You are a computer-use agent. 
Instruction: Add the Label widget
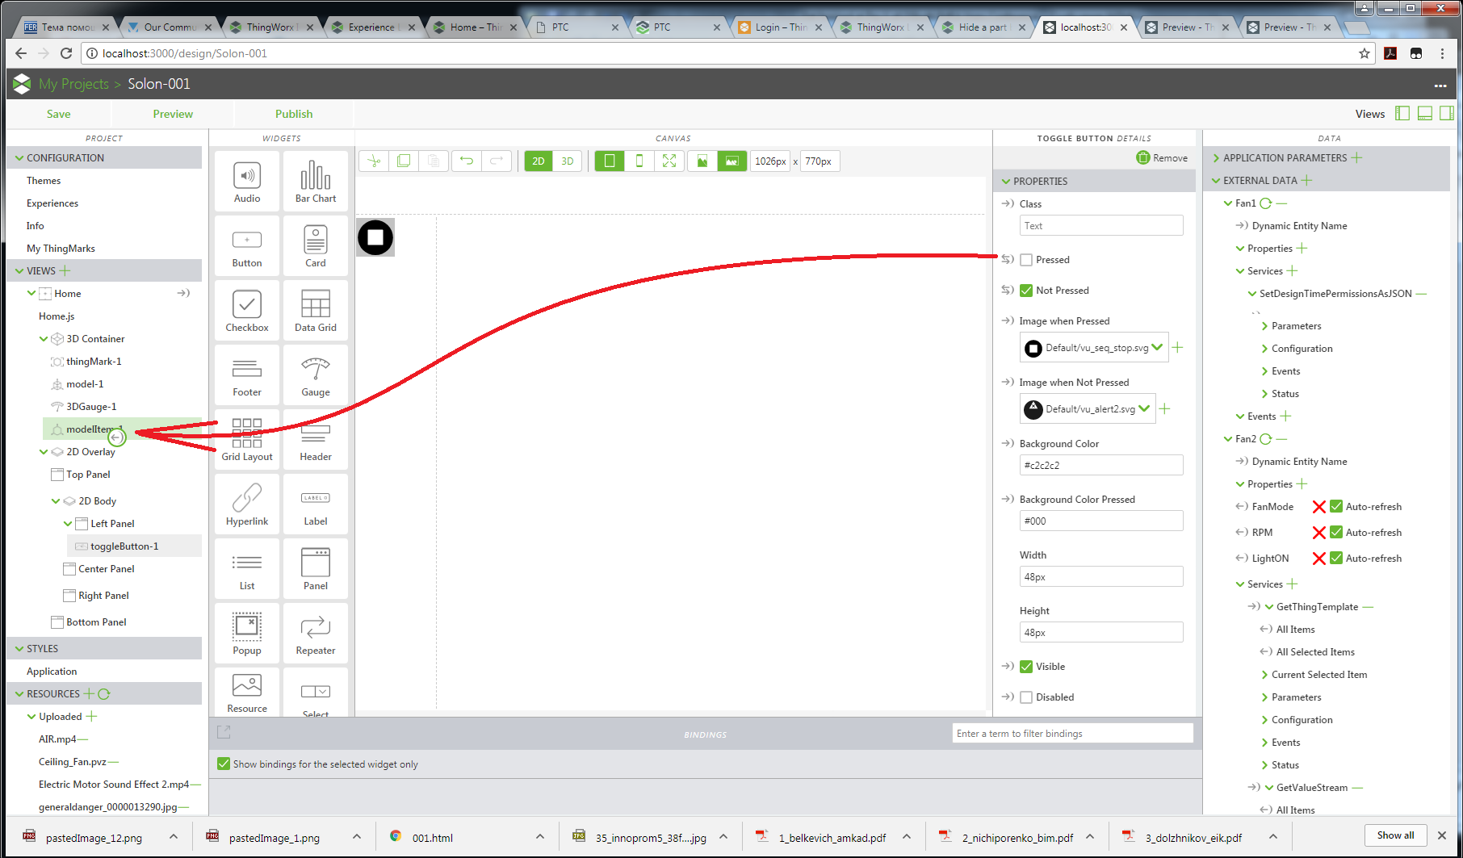(x=316, y=504)
